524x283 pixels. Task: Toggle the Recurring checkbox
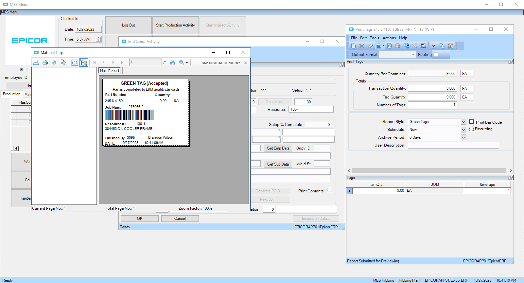pos(471,129)
